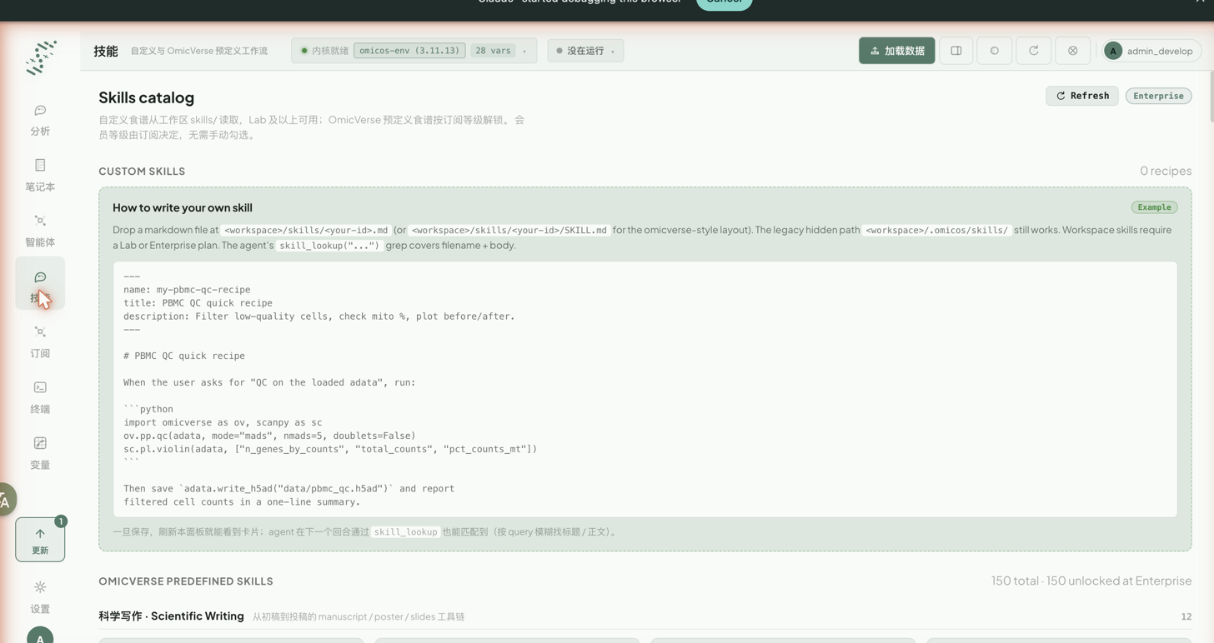This screenshot has height=643, width=1214.
Task: Click the 'import omicverse as ov, scanpy as sc' line
Action: [x=223, y=422]
